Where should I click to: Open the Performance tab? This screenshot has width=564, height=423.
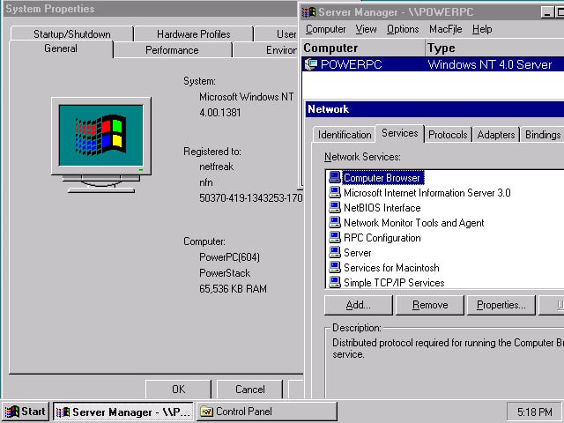(x=172, y=50)
